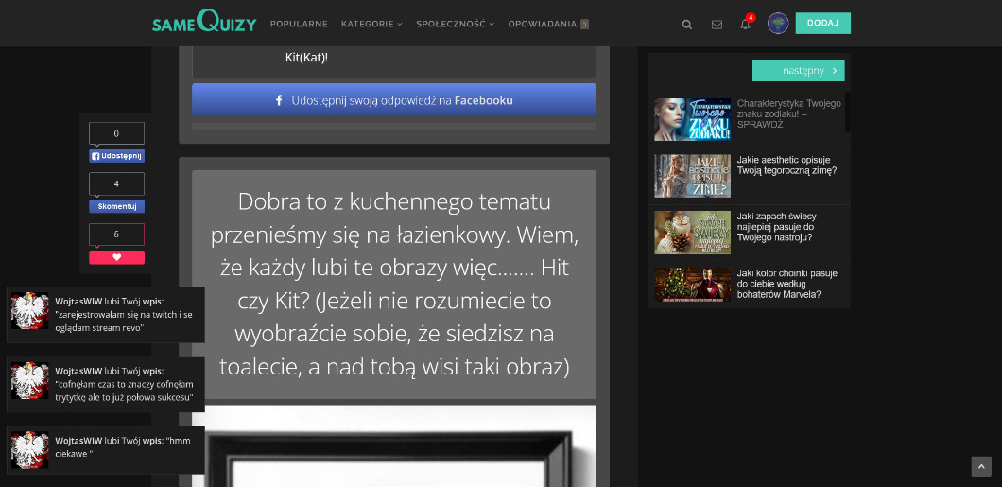Click the user profile avatar
This screenshot has width=1002, height=487.
point(778,24)
